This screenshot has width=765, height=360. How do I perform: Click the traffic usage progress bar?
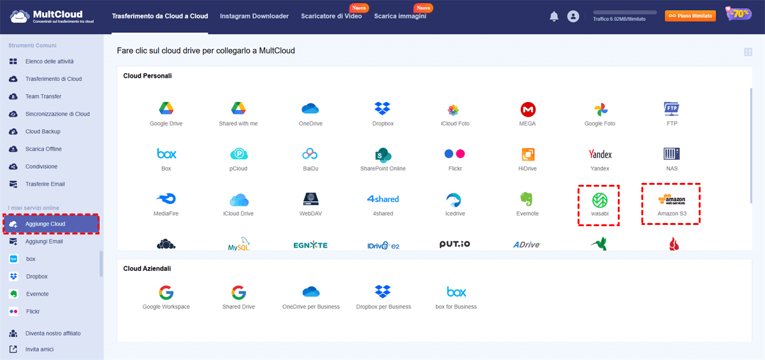[625, 12]
